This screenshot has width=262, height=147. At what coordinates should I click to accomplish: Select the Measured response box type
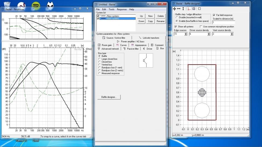click(99, 73)
